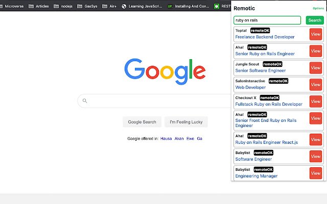Click the I'm Feeling Lucky button
Screen dimensions: 327x204
[x=186, y=122]
